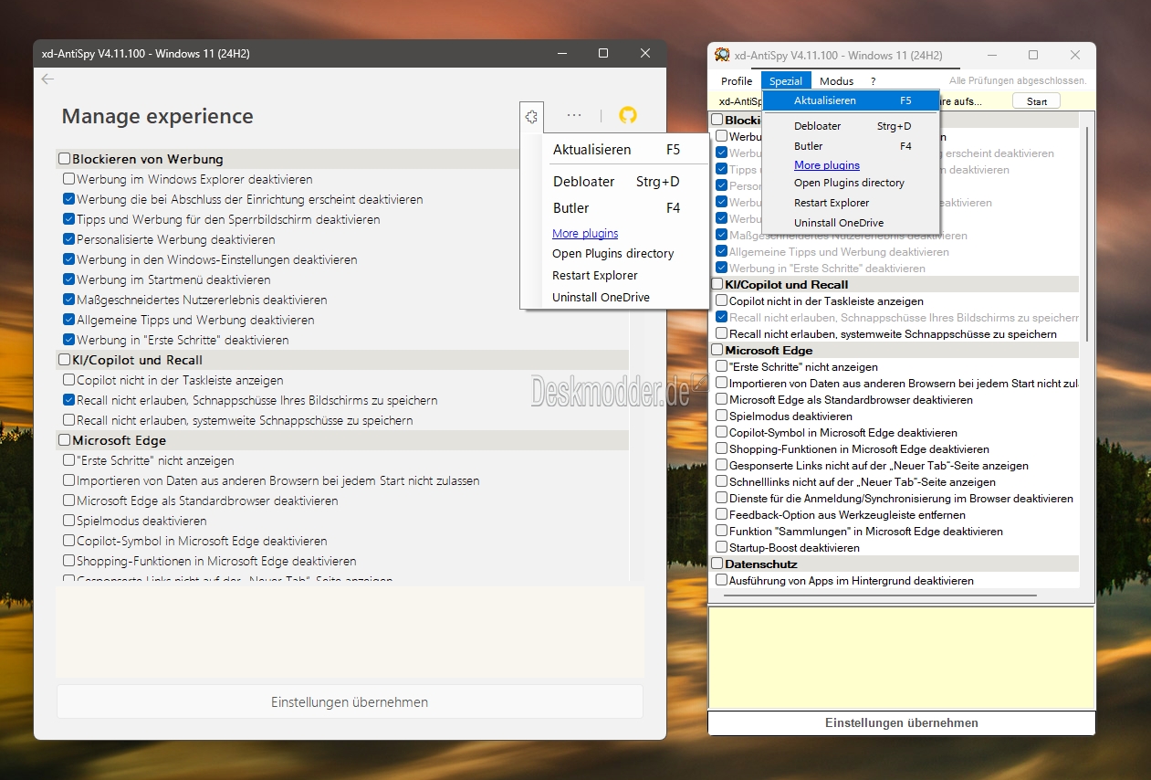This screenshot has width=1151, height=780.
Task: Open the Profile menu in the classic window
Action: [x=737, y=81]
